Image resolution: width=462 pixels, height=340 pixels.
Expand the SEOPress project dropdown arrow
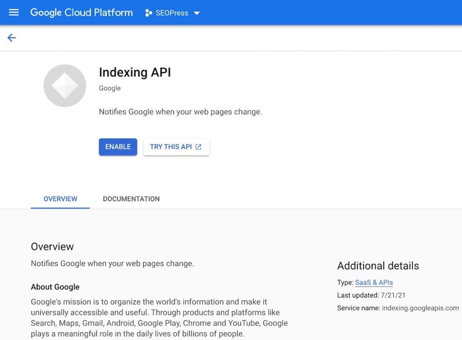click(197, 13)
